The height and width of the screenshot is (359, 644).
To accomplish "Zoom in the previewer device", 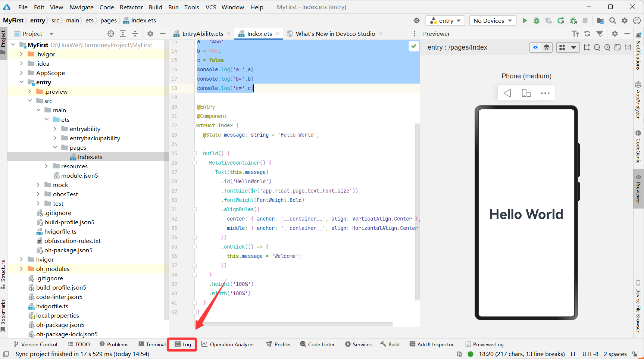I will [607, 47].
